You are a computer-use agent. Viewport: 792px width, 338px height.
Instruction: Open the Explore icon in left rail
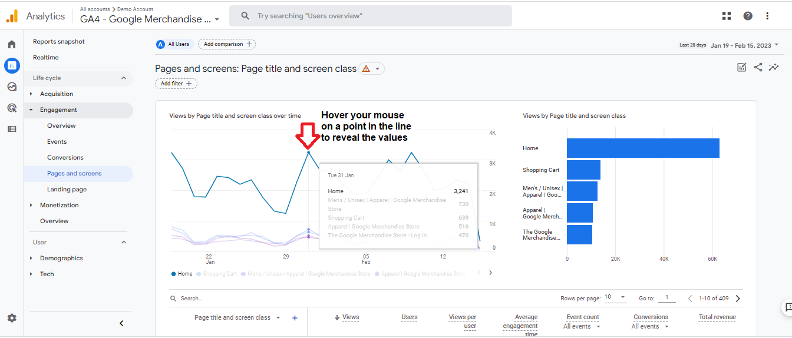tap(12, 87)
